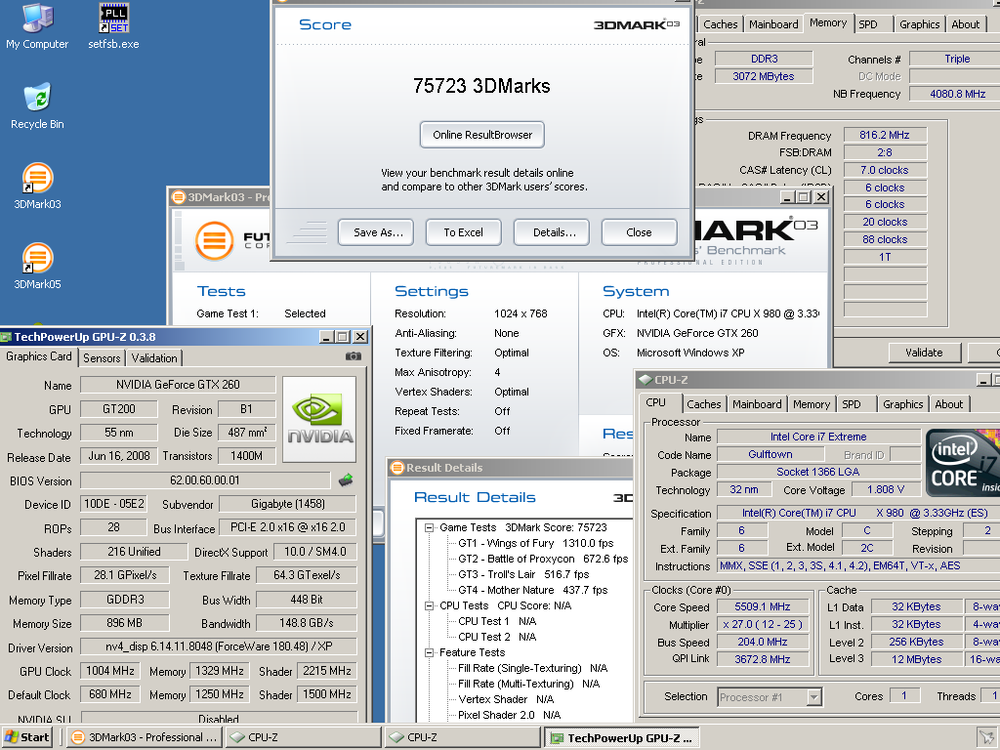Open Mainboard tab in lower CPU-Z window
Viewport: 1000px width, 750px height.
757,403
